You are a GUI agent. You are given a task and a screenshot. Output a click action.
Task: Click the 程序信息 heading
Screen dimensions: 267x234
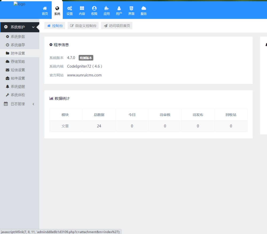pos(59,45)
